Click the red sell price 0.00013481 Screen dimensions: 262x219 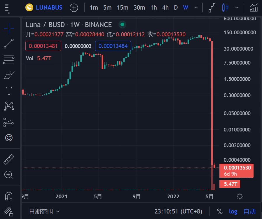coord(43,46)
